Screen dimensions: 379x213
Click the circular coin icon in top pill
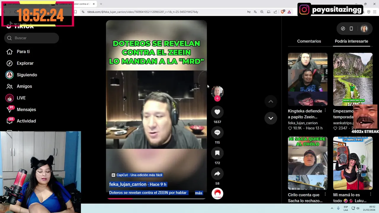pyautogui.click(x=343, y=29)
